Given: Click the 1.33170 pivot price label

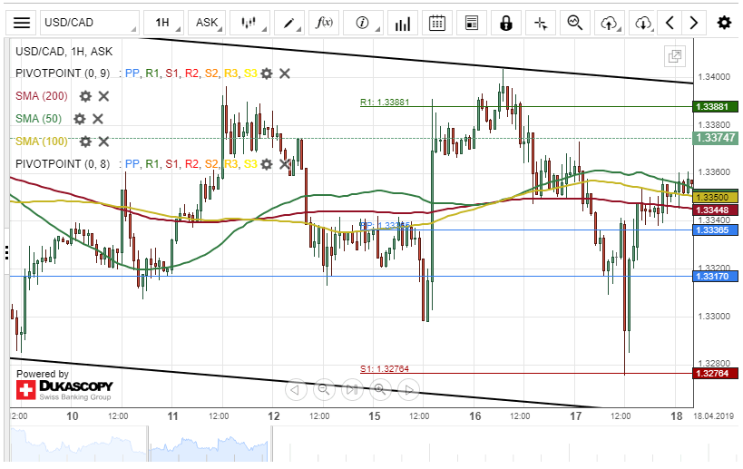Looking at the screenshot, I should tap(715, 276).
